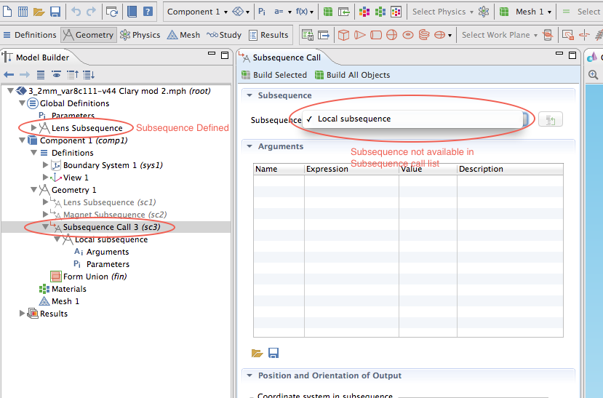Open the f(x) Functions menu
Screen dimensions: 603x398
tap(304, 12)
